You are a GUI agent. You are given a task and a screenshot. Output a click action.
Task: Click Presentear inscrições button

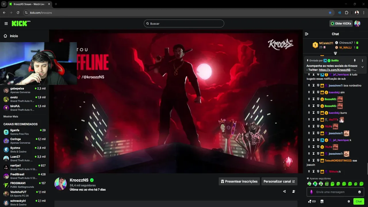[239, 181]
